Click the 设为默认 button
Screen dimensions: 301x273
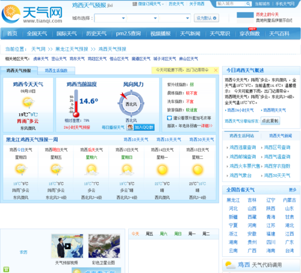pyautogui.click(x=206, y=18)
